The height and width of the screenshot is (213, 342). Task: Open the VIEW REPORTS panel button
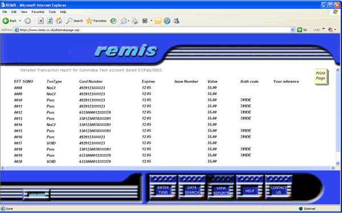point(221,188)
